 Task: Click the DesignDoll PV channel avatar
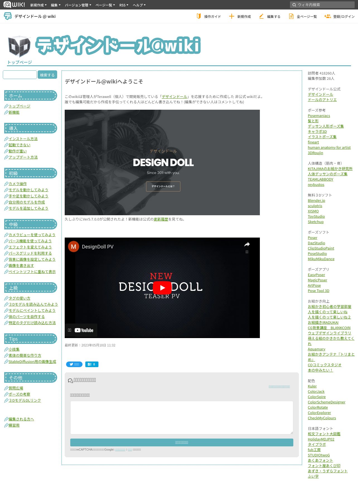click(x=74, y=247)
